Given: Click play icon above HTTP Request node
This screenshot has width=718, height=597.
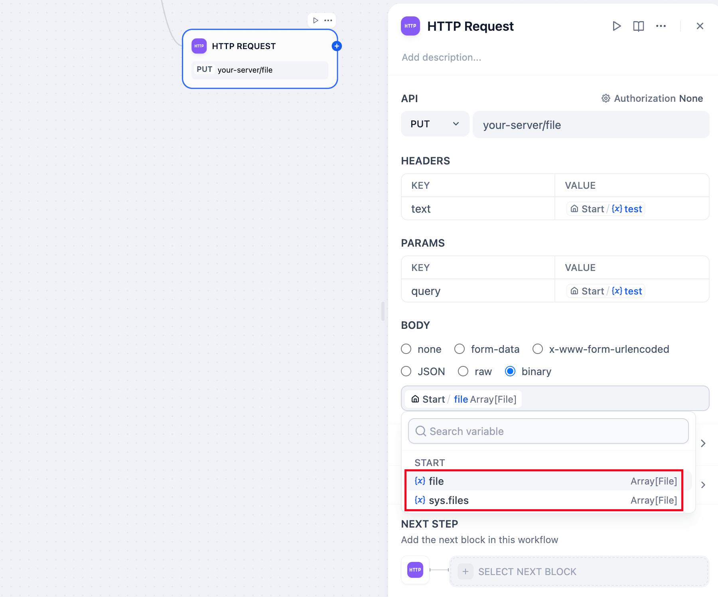Looking at the screenshot, I should point(316,20).
